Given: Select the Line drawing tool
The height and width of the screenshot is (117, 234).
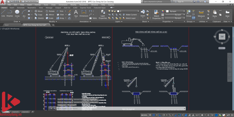Looking at the screenshot, I should 3,13.
